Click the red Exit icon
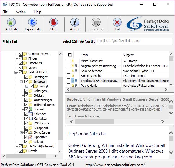The width and height of the screenshot is (175, 168). [117, 22]
